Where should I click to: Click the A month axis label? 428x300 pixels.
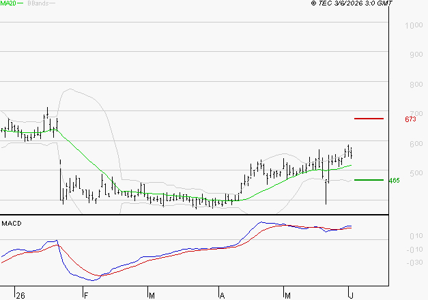(x=222, y=296)
